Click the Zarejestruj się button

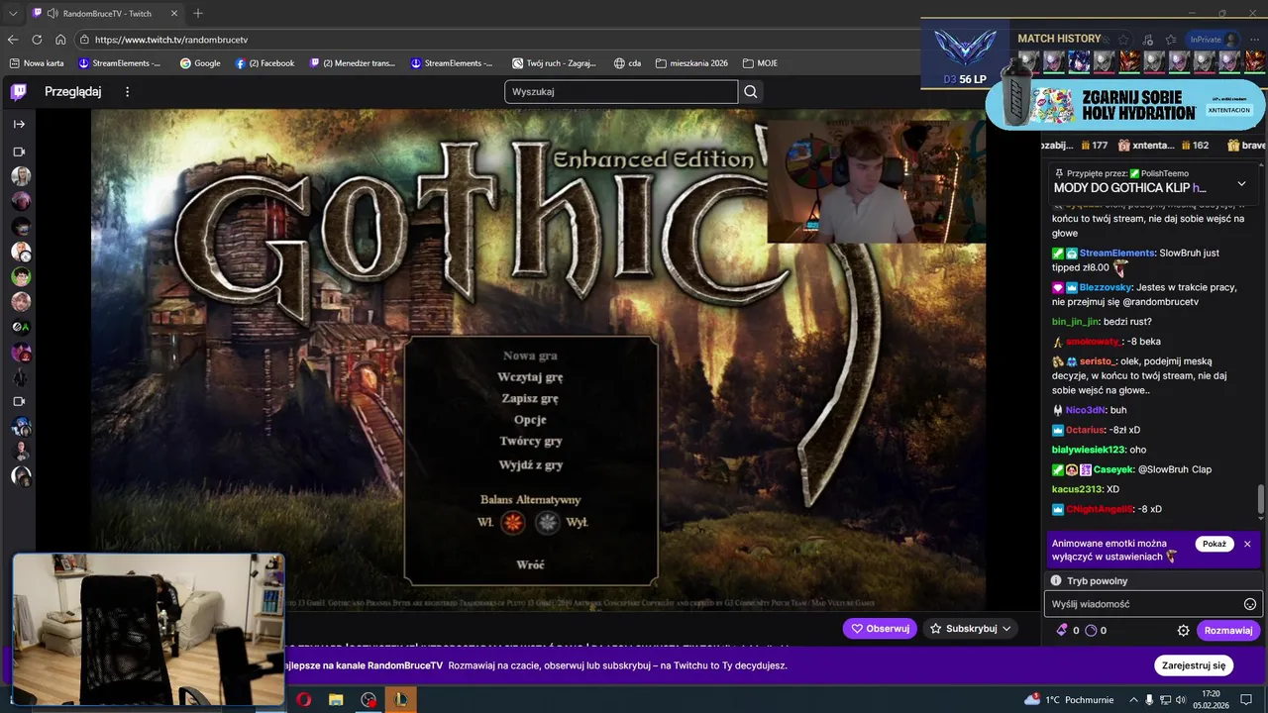click(x=1194, y=665)
